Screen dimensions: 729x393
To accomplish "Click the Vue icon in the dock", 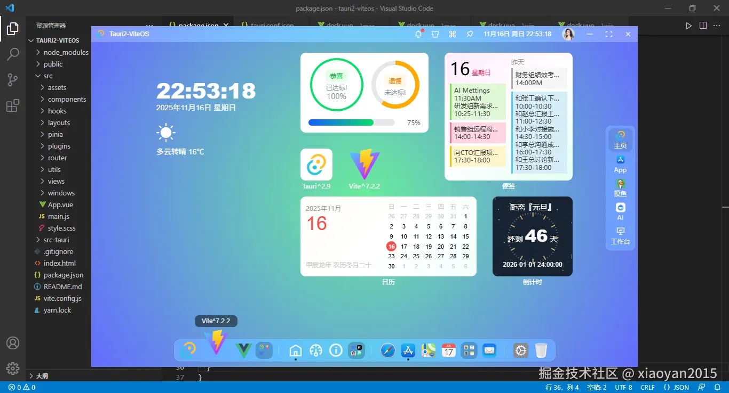I will pos(243,350).
